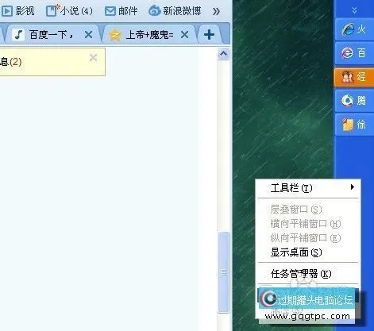Expand more bookmarks chevron
374x331 pixels.
[x=216, y=11]
